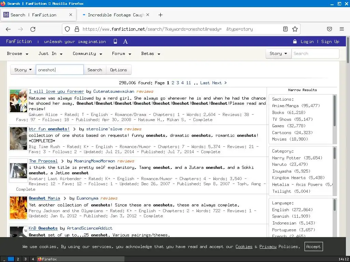Go to results page 11
The height and width of the screenshot is (262, 350).
pos(189,83)
